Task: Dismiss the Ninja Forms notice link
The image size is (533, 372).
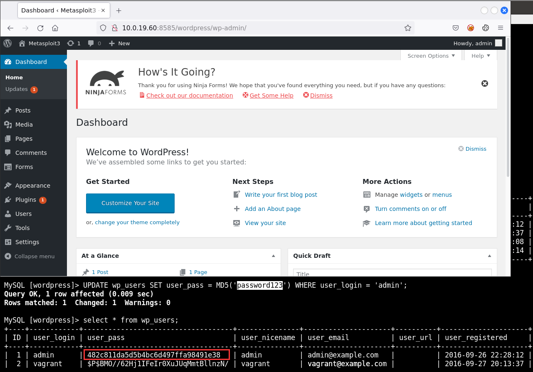Action: 321,95
